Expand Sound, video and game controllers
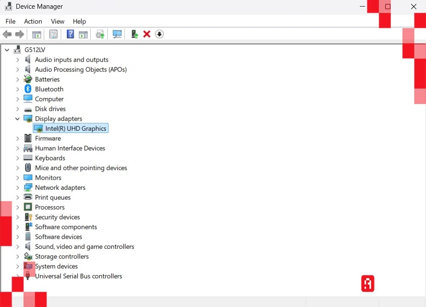This screenshot has width=426, height=307. pyautogui.click(x=18, y=247)
